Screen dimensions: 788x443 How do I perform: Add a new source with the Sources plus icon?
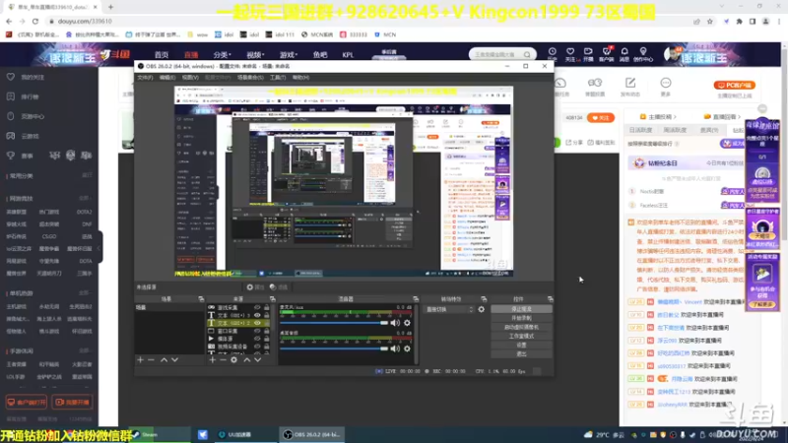(212, 360)
